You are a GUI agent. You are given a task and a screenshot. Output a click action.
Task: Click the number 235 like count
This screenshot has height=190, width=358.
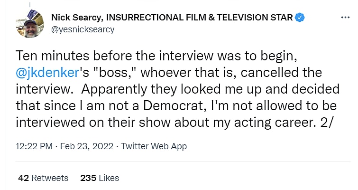coord(89,178)
